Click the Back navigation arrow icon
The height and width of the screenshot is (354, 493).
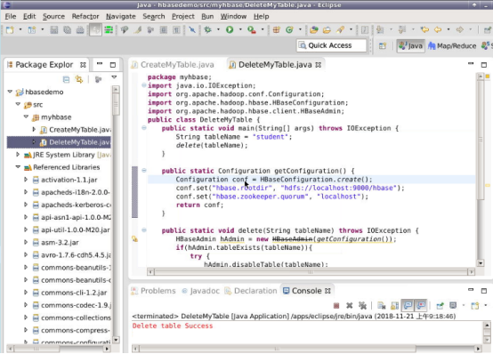click(x=438, y=30)
